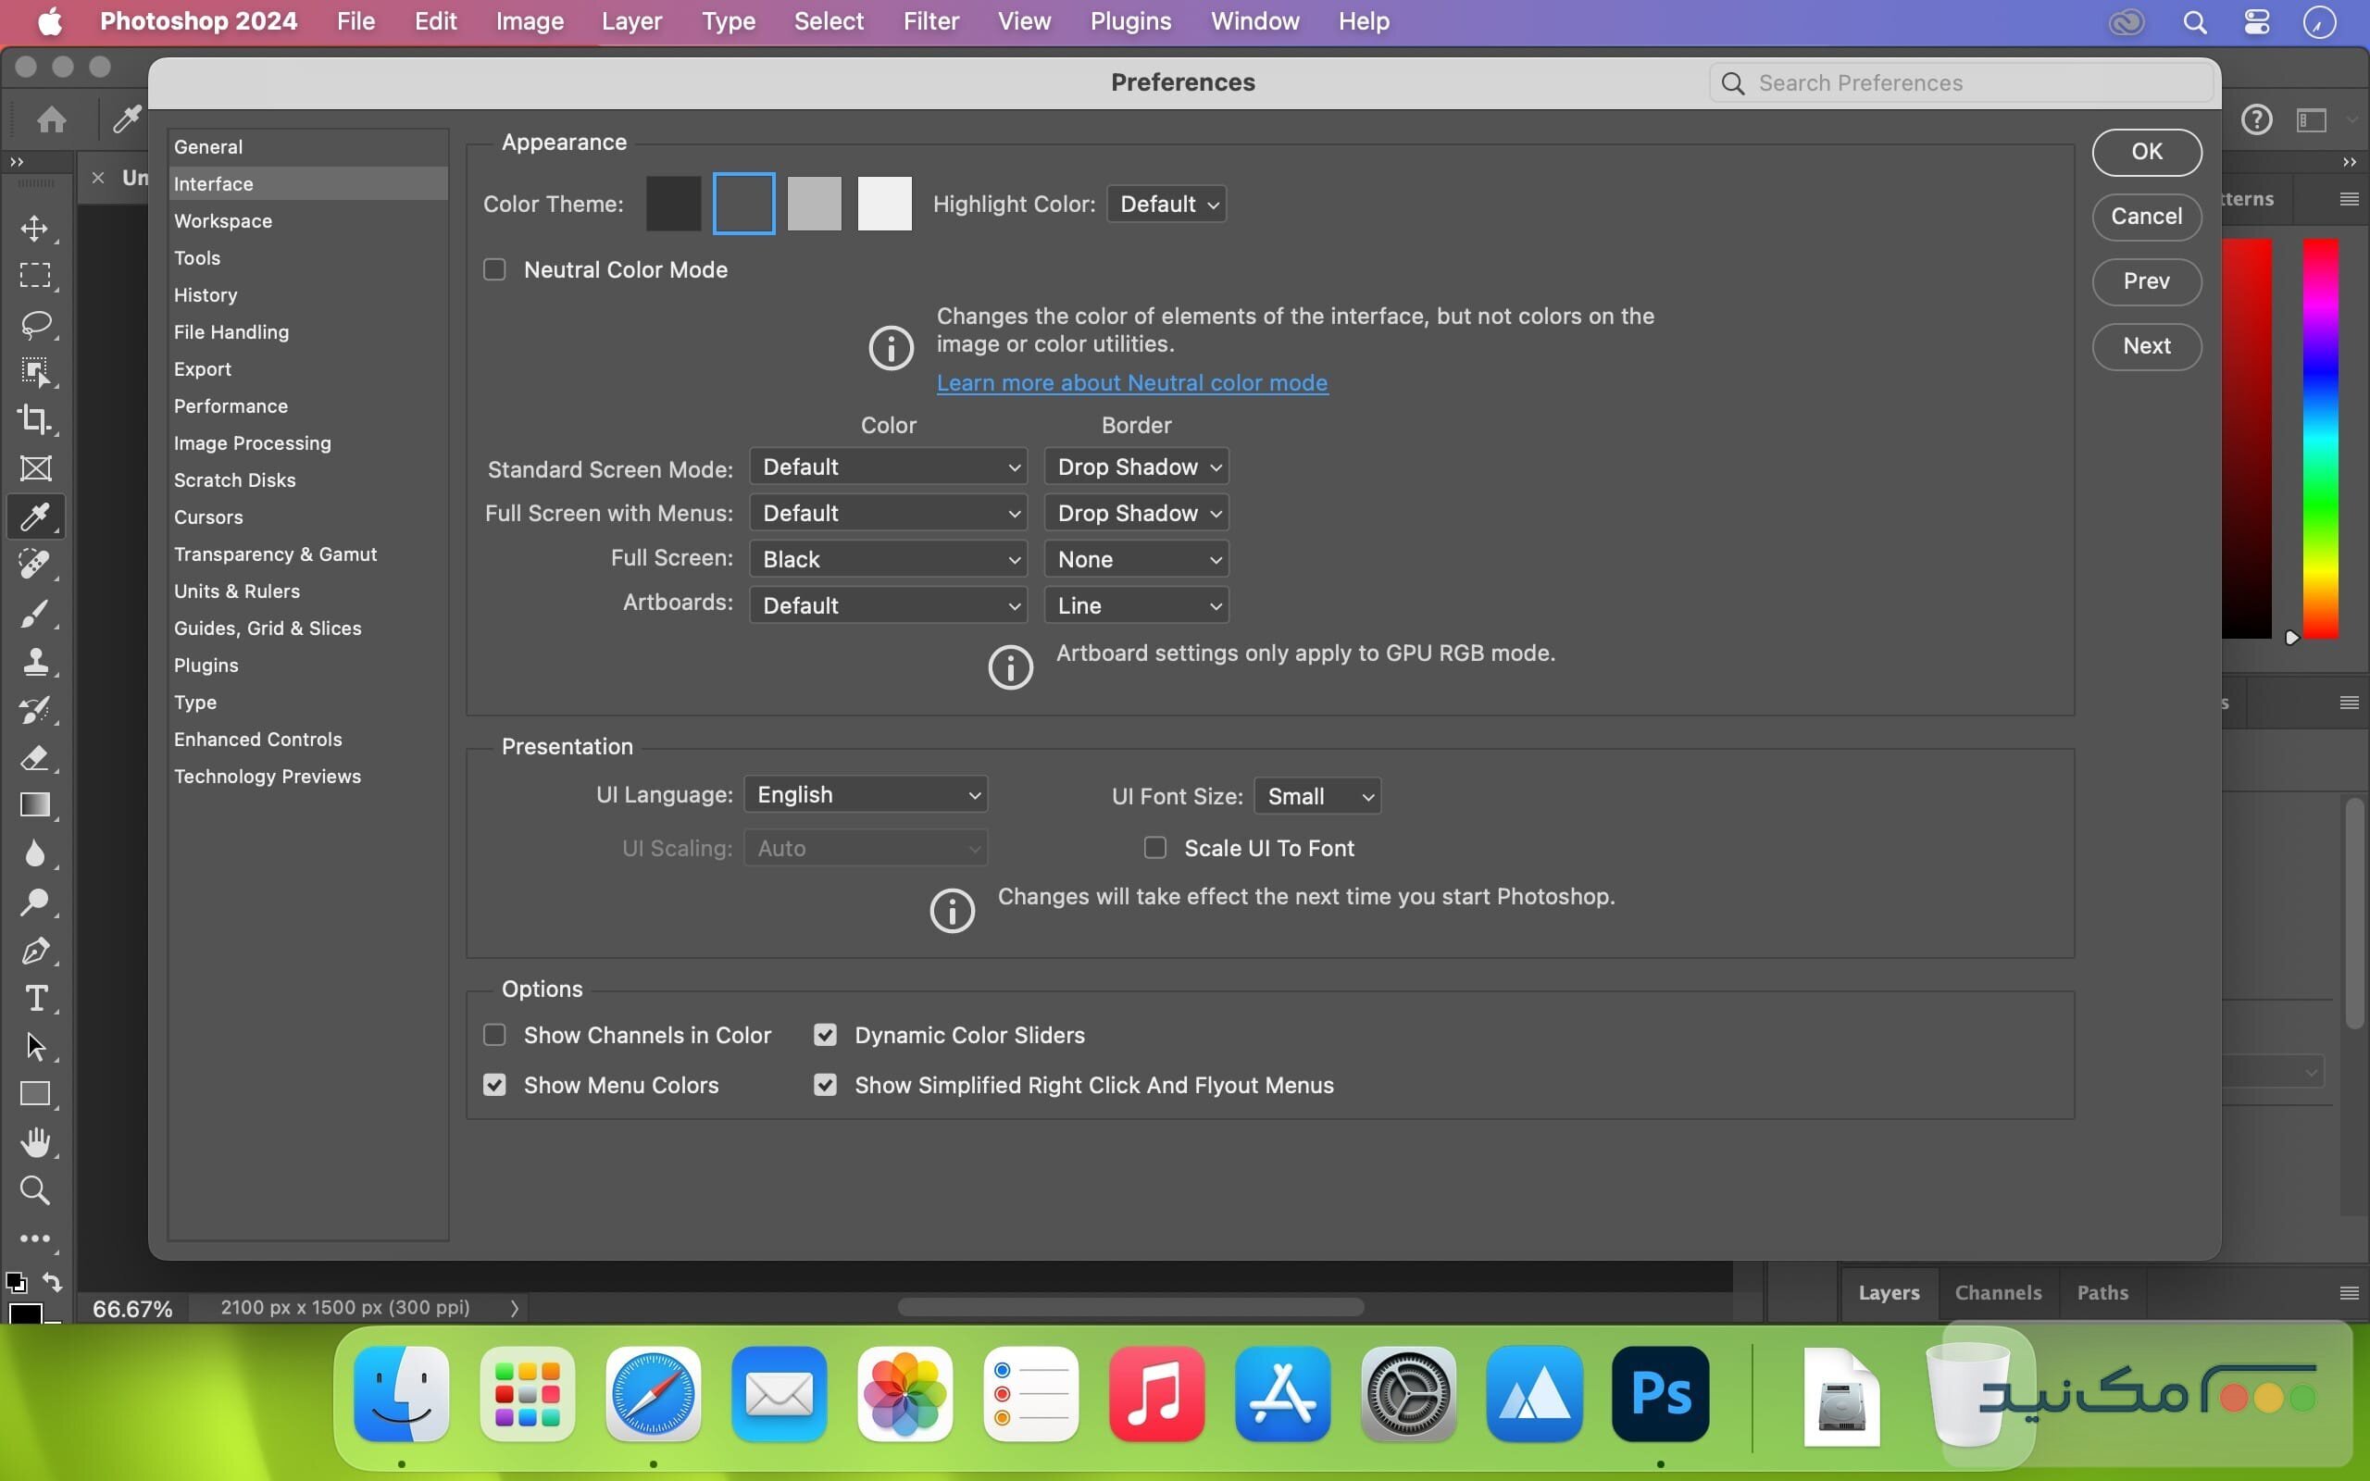Enable Neutral Color Mode

click(x=493, y=268)
